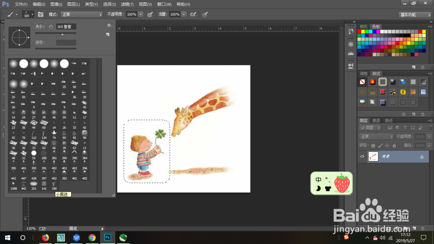Open the 流量 flow arrow
434x244 pixels.
(x=184, y=14)
